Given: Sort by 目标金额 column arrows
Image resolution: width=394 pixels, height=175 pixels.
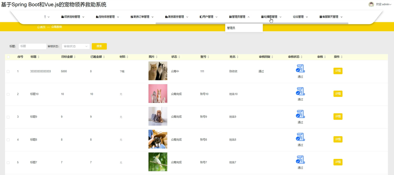Looking at the screenshot, I should coord(75,57).
